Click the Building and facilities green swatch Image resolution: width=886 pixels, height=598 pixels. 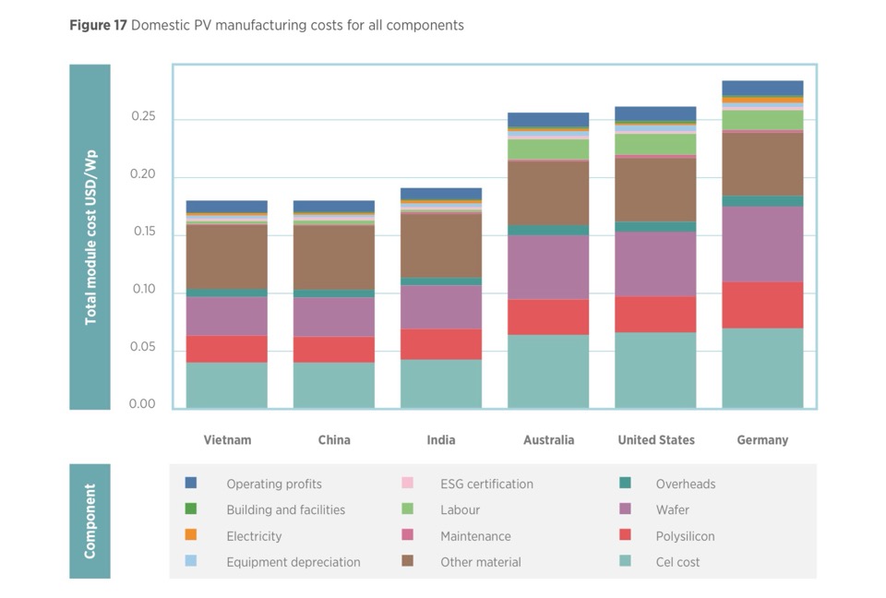[x=191, y=508]
